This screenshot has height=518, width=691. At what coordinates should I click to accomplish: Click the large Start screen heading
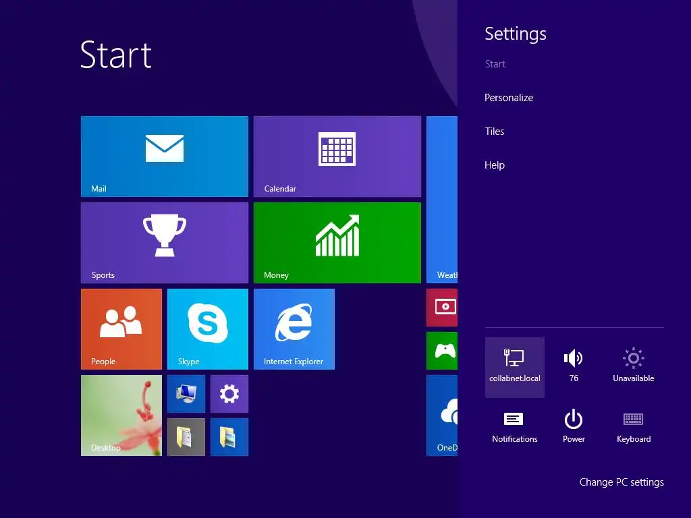[116, 55]
